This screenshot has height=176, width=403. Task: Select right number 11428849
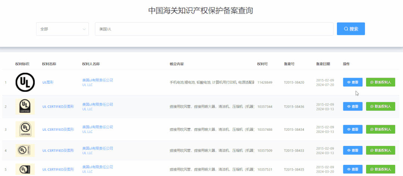(265, 82)
